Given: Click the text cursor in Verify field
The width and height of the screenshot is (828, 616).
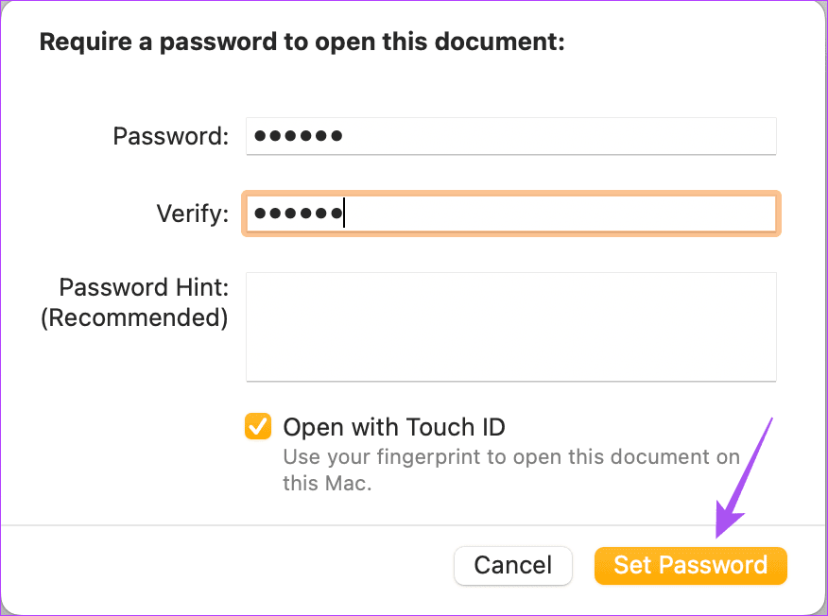Looking at the screenshot, I should (x=344, y=214).
